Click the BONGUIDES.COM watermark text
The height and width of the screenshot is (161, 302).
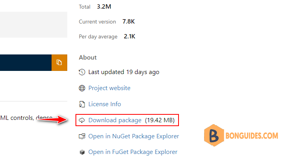click(x=252, y=136)
